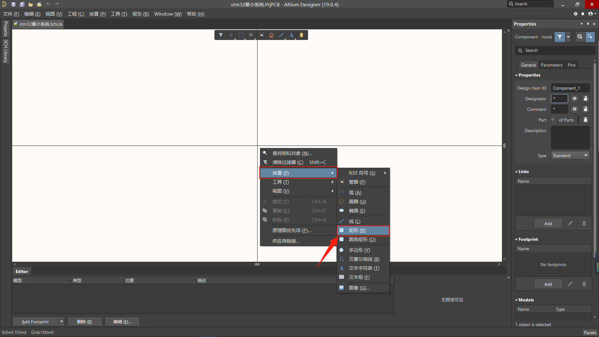Click the open folder icon in the title bar
Image resolution: width=599 pixels, height=337 pixels.
point(31,4)
